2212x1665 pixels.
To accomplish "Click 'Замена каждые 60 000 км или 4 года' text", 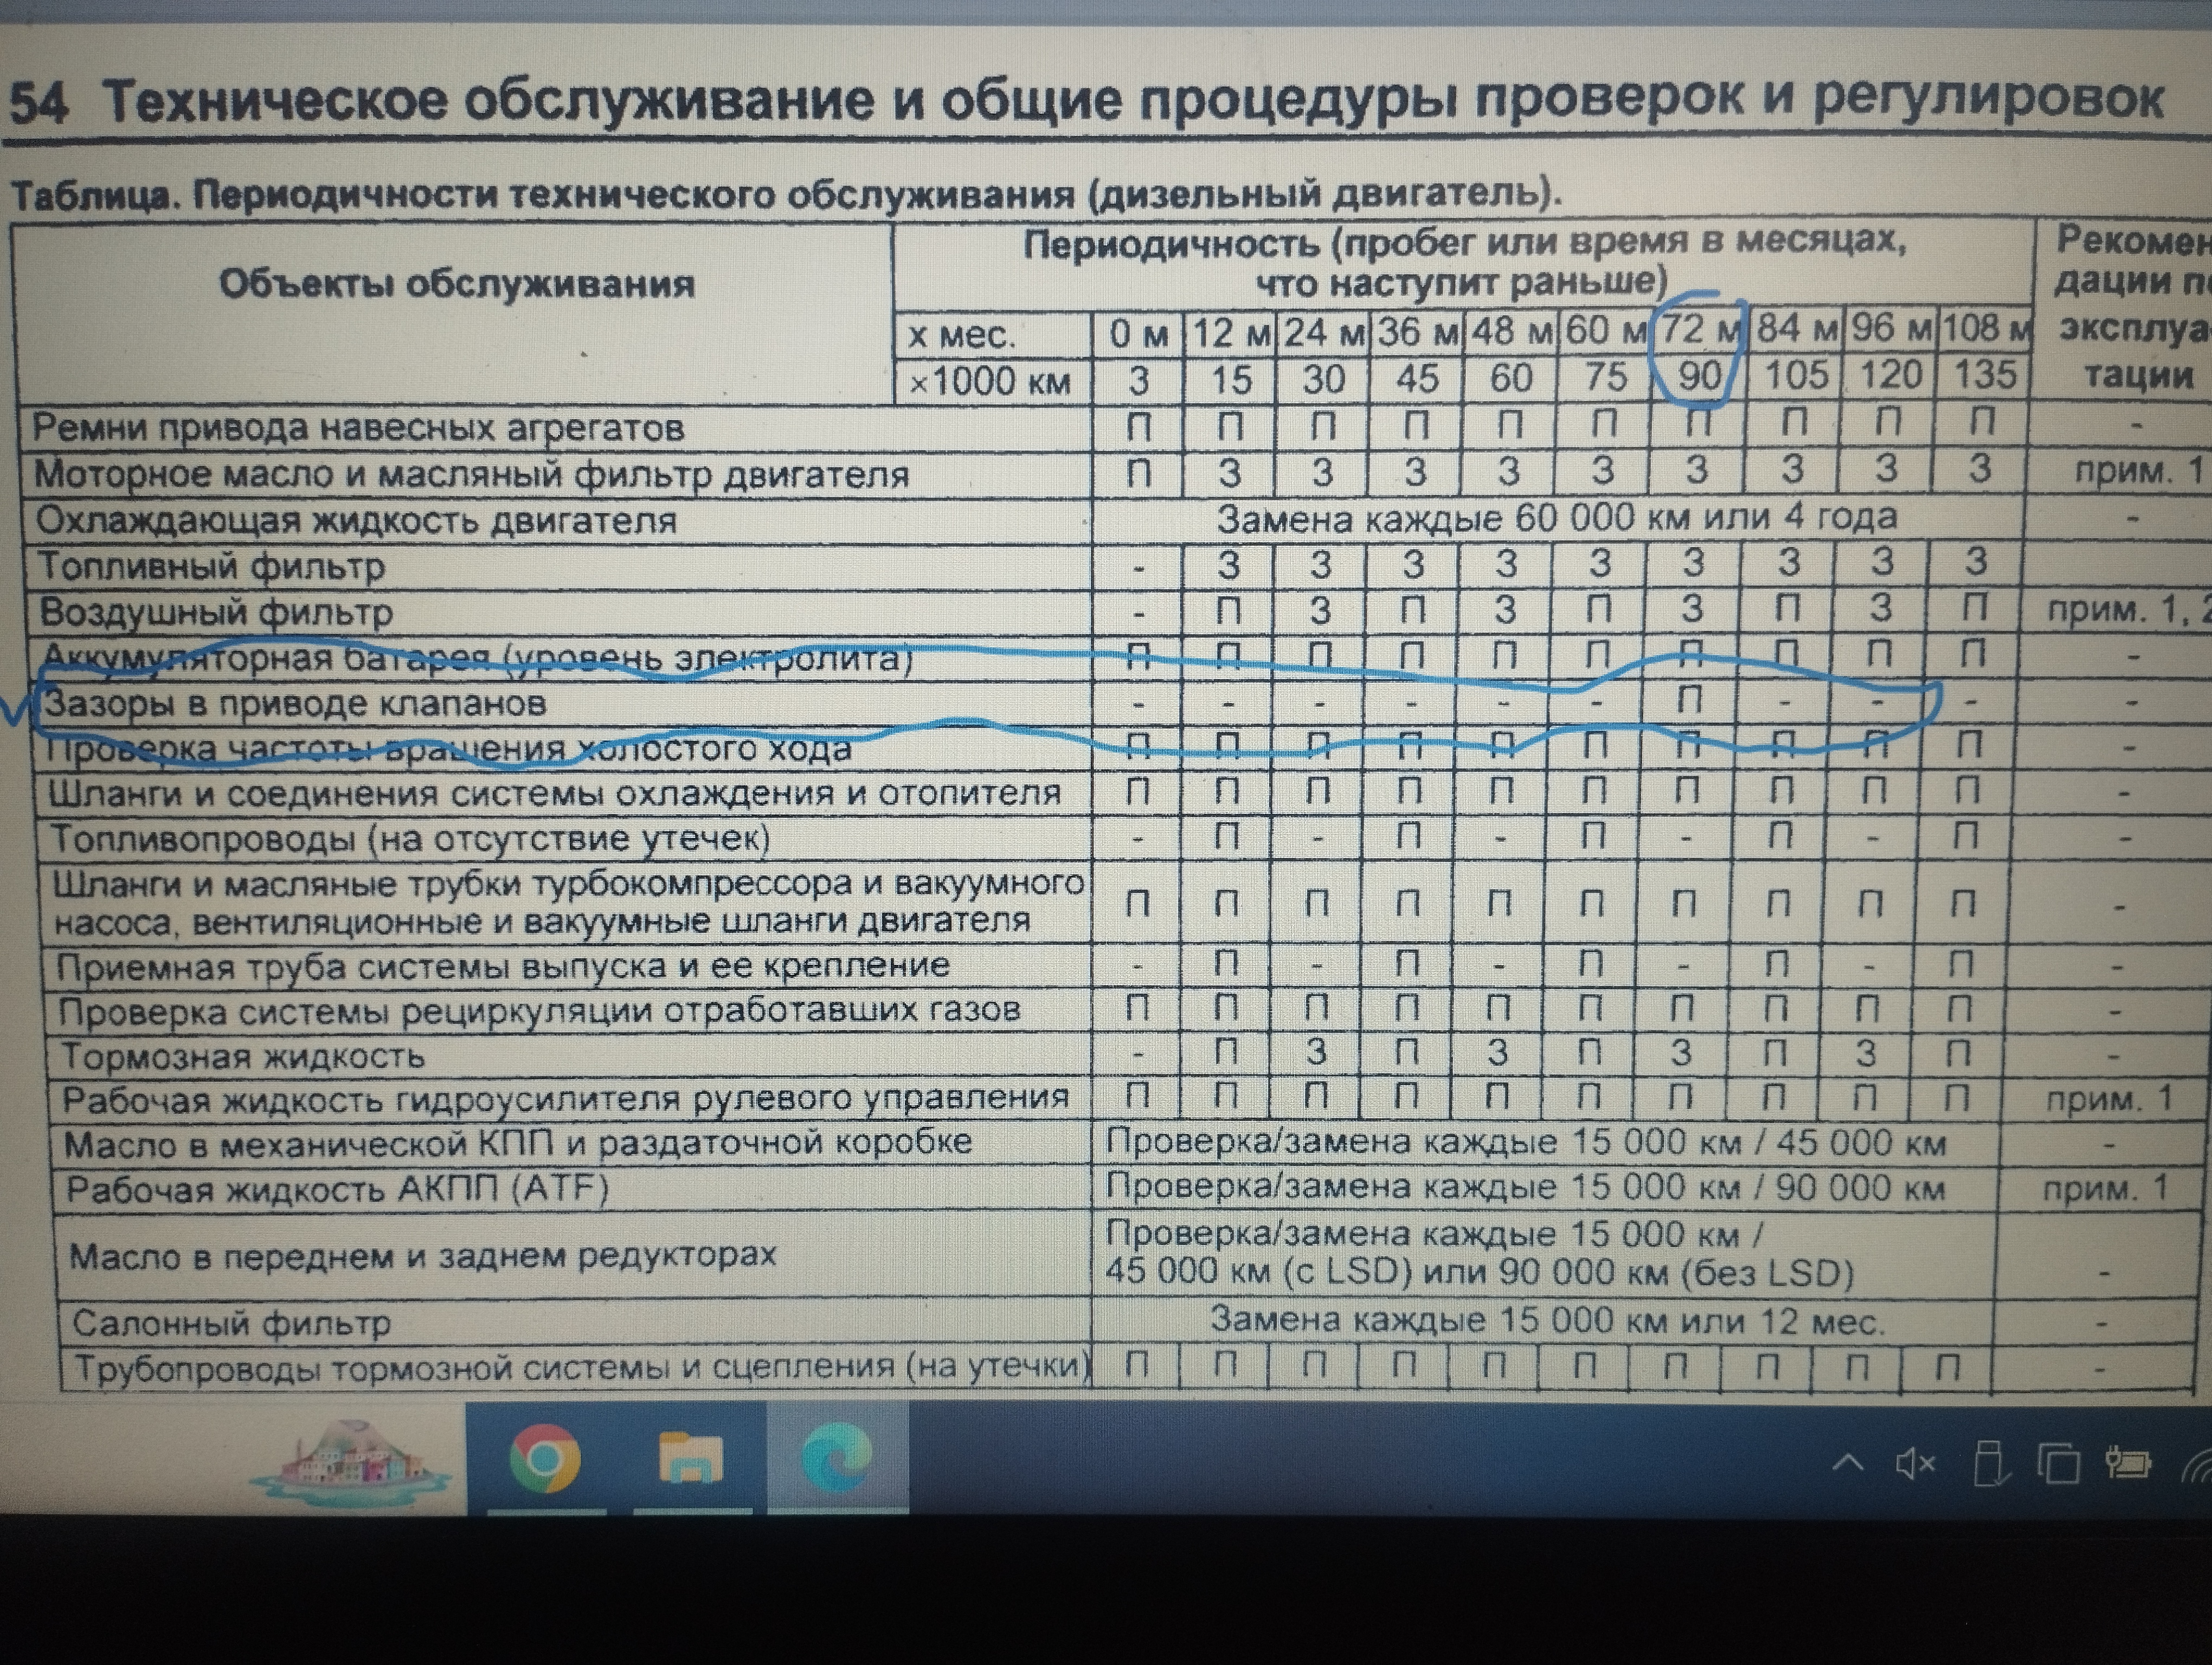I will [x=1556, y=519].
